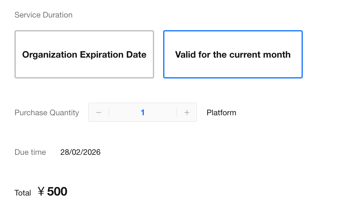
Task: Click the Total label
Action: [x=23, y=193]
